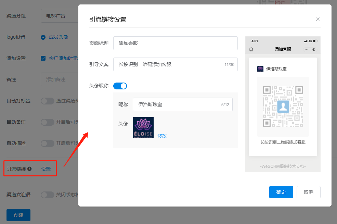The image size is (337, 224).
Task: Open 引流链接 settings via 设置 link
Action: 46,169
